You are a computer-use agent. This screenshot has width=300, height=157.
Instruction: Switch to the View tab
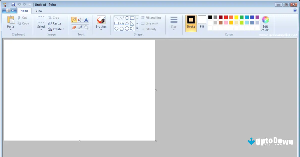pos(39,11)
